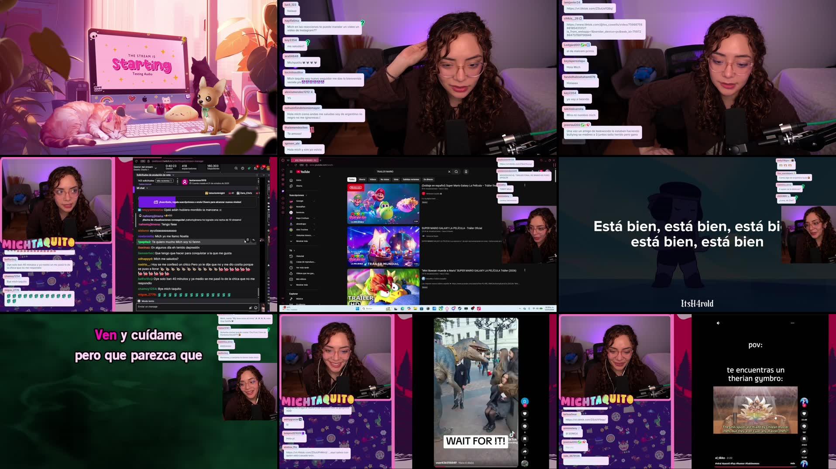The height and width of the screenshot is (469, 836).
Task: Click the search icon in the Twitch stream manager
Action: point(236,168)
